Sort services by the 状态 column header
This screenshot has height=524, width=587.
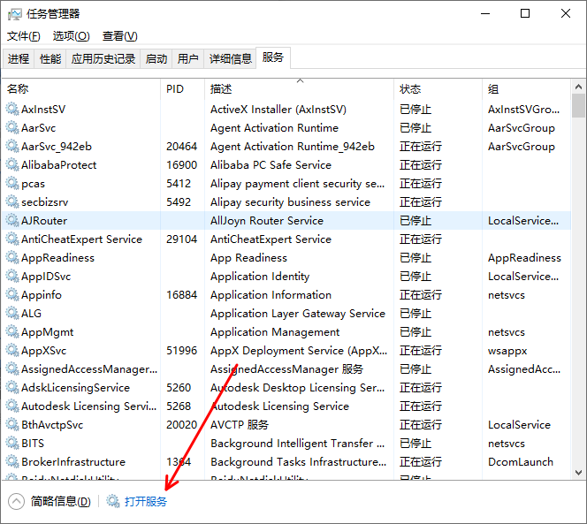[410, 89]
